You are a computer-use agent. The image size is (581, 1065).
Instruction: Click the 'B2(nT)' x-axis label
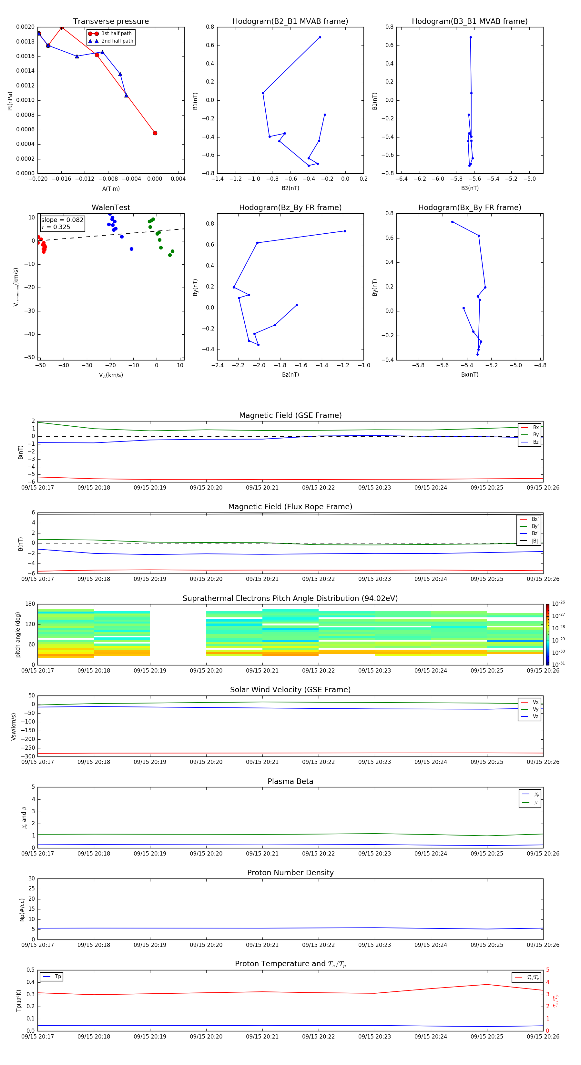point(290,188)
